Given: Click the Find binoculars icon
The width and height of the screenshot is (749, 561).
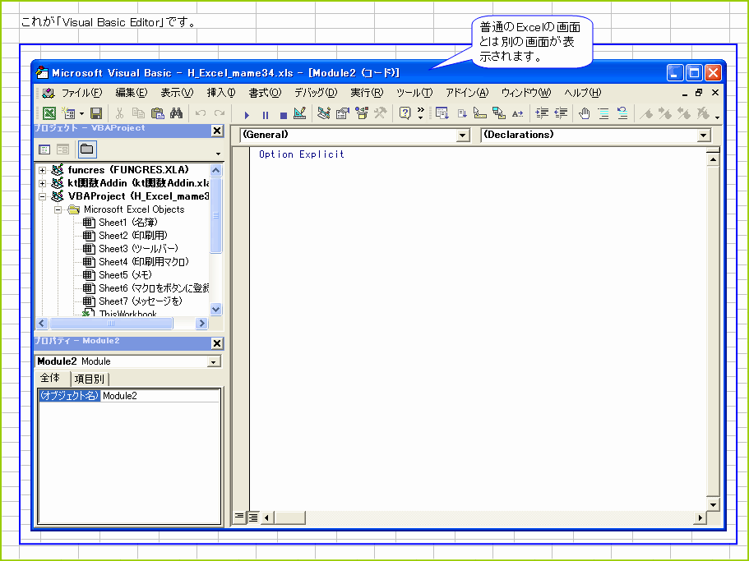Looking at the screenshot, I should point(176,113).
